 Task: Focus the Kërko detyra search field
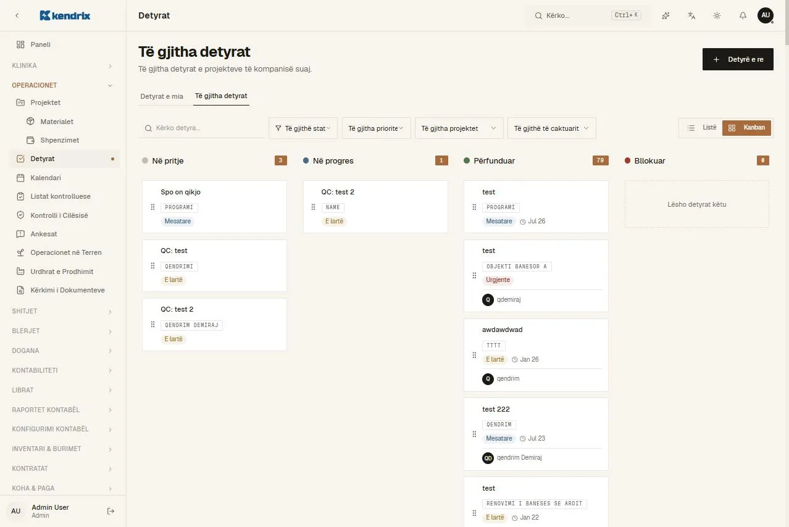point(201,128)
